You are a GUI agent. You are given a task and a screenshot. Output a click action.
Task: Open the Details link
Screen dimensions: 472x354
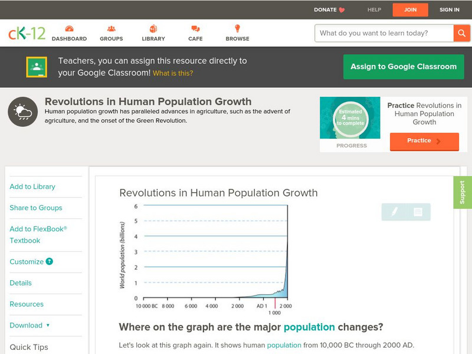21,283
